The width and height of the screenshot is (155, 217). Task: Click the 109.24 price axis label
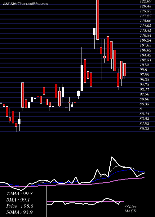coord(145,40)
